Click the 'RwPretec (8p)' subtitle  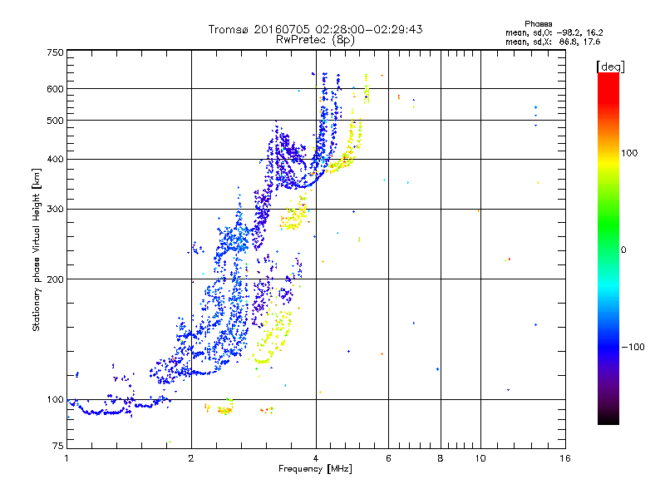(315, 40)
